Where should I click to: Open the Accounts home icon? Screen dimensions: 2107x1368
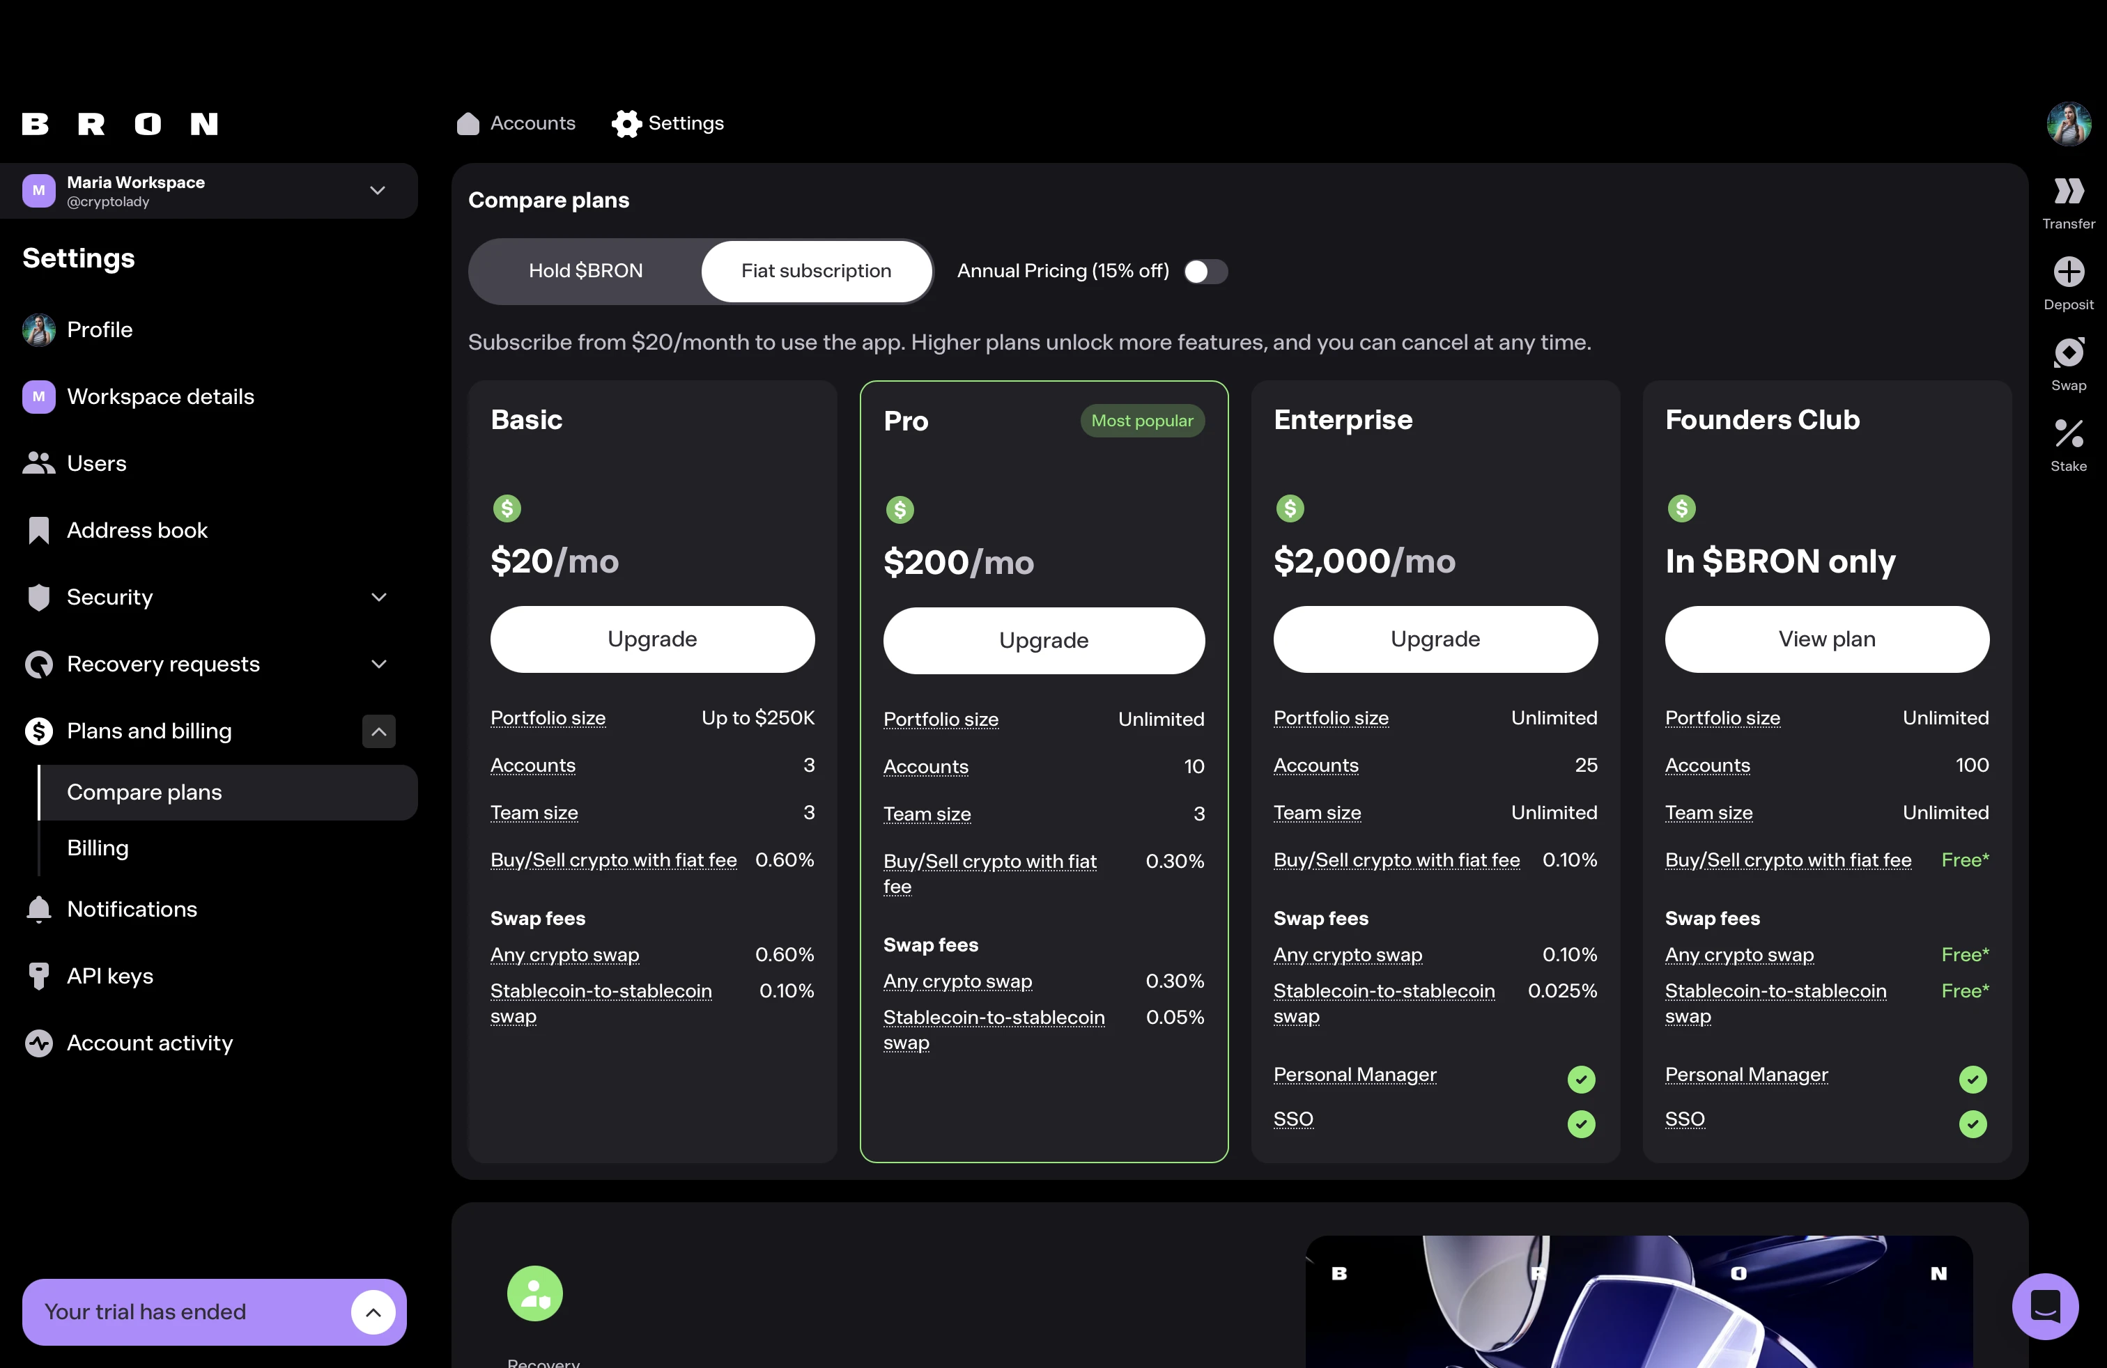coord(468,123)
